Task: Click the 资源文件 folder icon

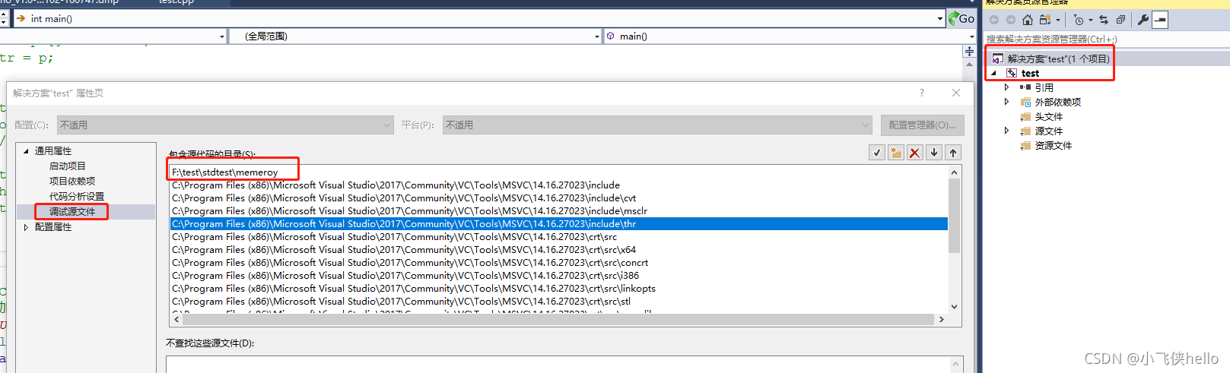Action: click(1025, 145)
